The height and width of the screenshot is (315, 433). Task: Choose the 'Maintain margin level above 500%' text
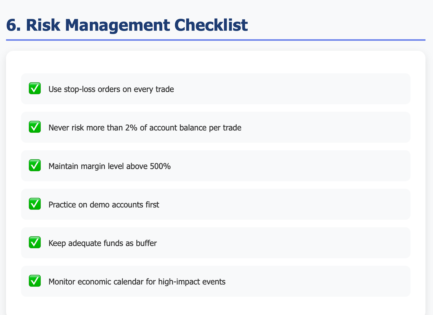(x=110, y=166)
